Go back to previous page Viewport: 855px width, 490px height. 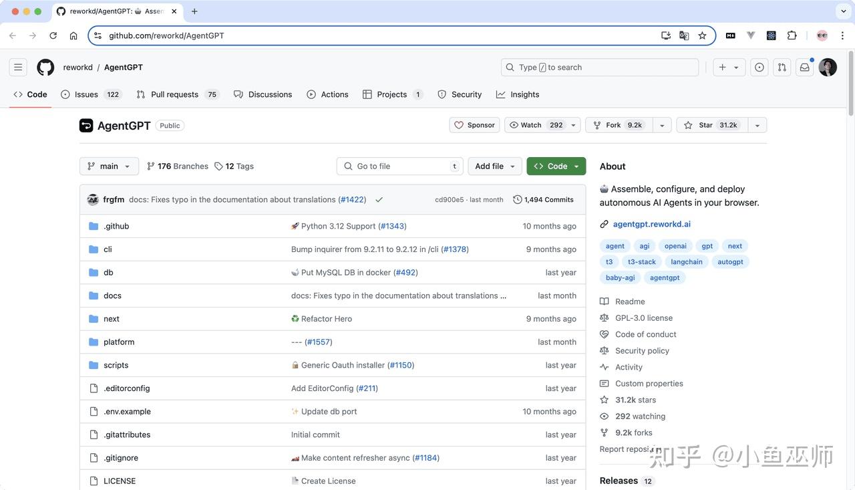[13, 35]
